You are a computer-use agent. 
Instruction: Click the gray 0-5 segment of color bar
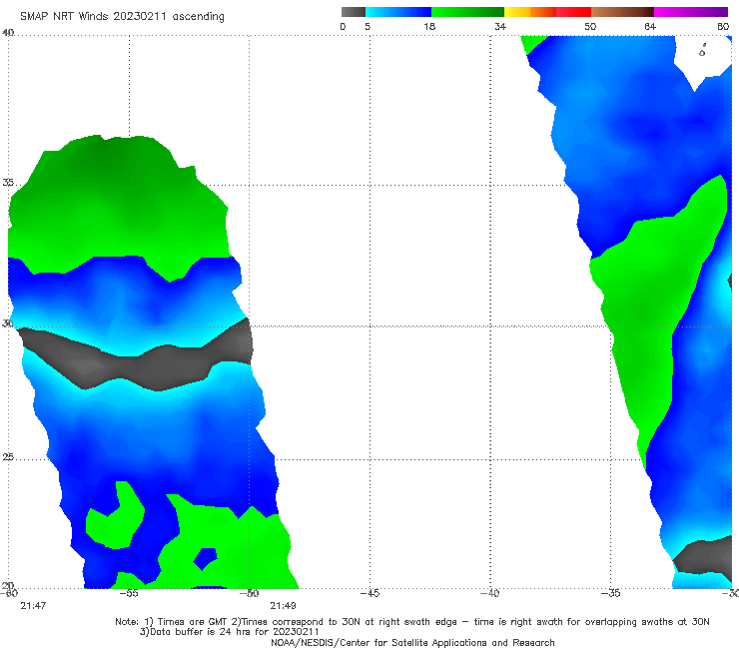point(354,12)
